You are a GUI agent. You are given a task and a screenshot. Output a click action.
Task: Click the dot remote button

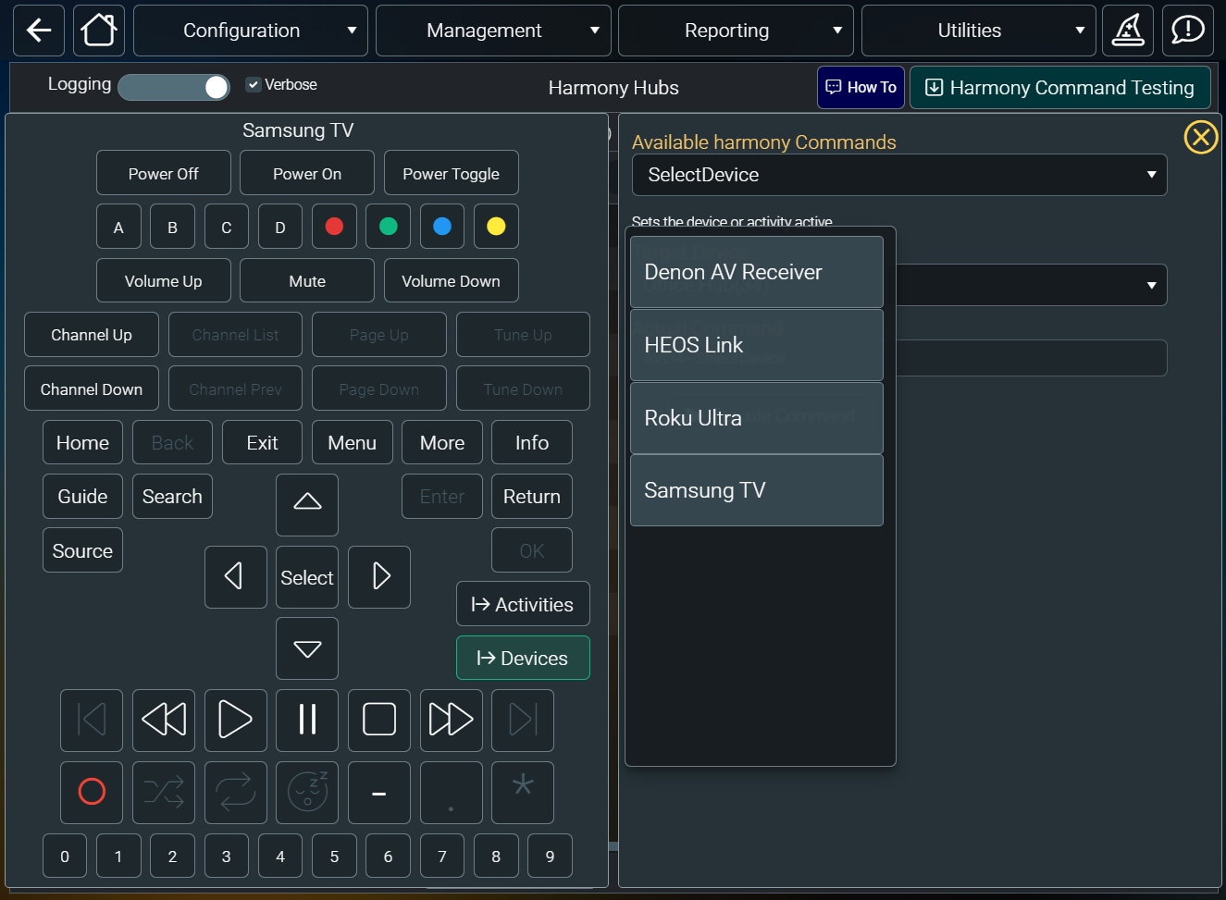click(452, 793)
